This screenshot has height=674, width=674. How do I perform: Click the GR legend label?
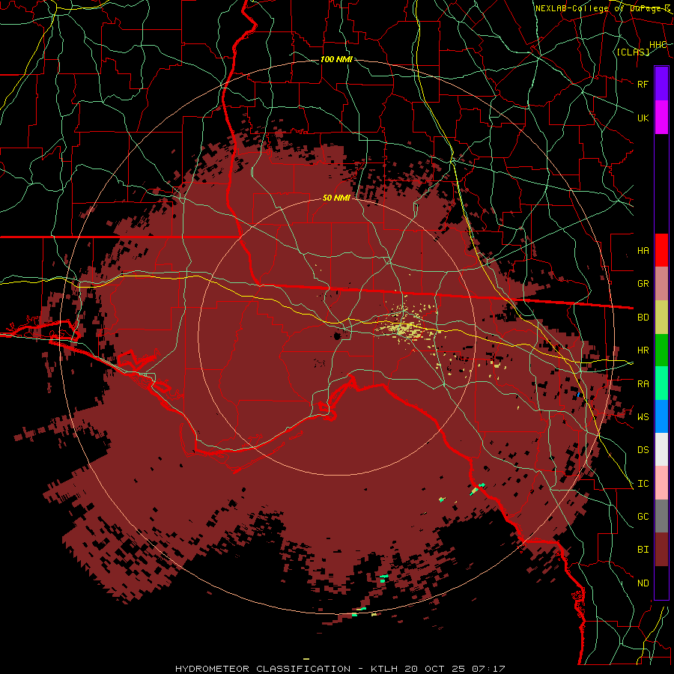(643, 284)
